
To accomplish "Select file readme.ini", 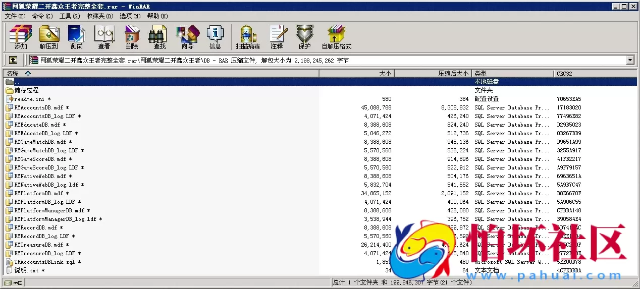I will (320, 99).
